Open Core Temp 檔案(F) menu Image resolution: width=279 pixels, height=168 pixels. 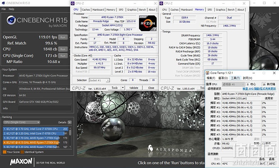click(x=211, y=78)
